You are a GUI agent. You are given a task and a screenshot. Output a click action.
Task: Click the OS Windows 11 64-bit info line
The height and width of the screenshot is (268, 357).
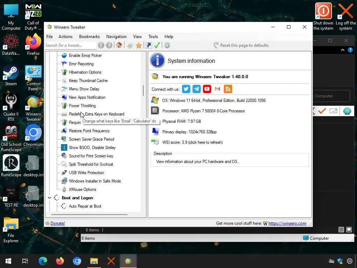click(214, 100)
